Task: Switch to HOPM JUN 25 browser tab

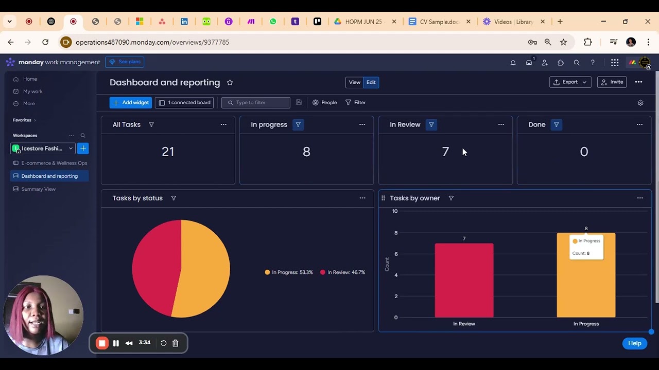Action: [x=364, y=22]
